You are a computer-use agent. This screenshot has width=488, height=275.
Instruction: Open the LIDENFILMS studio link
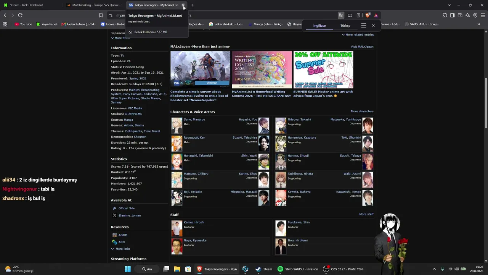click(133, 114)
